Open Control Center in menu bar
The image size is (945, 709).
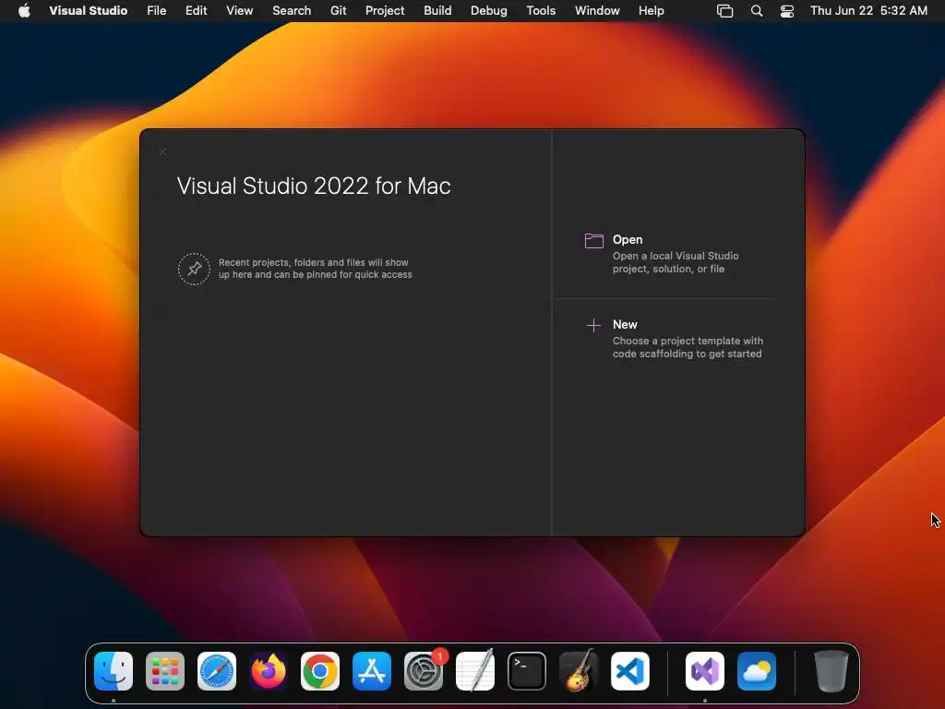(x=786, y=11)
